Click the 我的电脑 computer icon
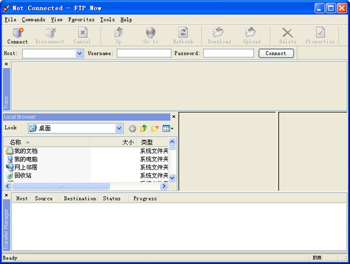Screen dimensions: 350x264 pyautogui.click(x=9, y=159)
